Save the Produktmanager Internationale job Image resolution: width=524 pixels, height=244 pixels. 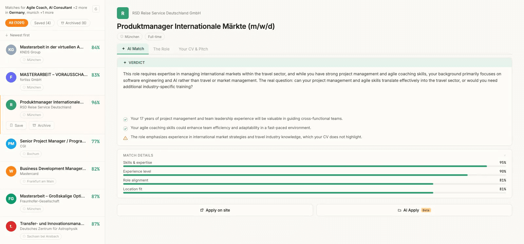click(16, 125)
